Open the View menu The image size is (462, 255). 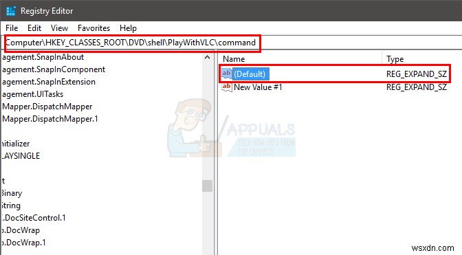pos(59,28)
